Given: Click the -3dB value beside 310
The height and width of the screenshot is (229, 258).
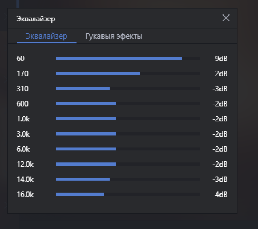Looking at the screenshot, I should click(220, 89).
